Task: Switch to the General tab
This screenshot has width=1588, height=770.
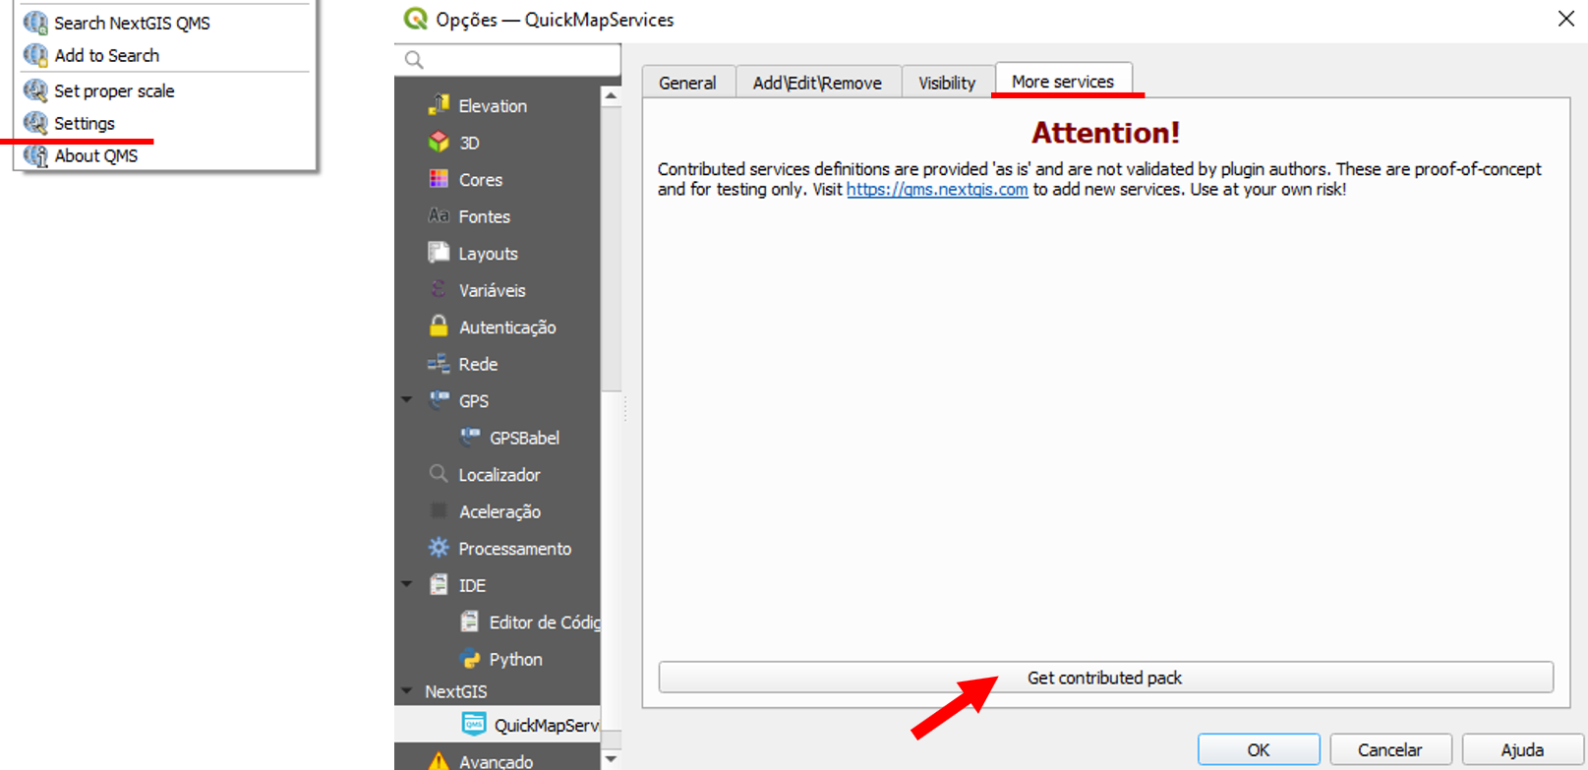Action: point(687,83)
